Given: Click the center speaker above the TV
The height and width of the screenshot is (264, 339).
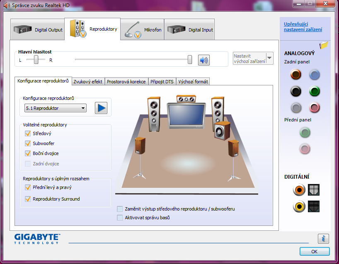Looking at the screenshot, I should click(x=186, y=99).
